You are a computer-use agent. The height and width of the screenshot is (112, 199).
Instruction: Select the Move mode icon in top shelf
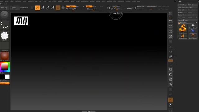click(x=43, y=8)
